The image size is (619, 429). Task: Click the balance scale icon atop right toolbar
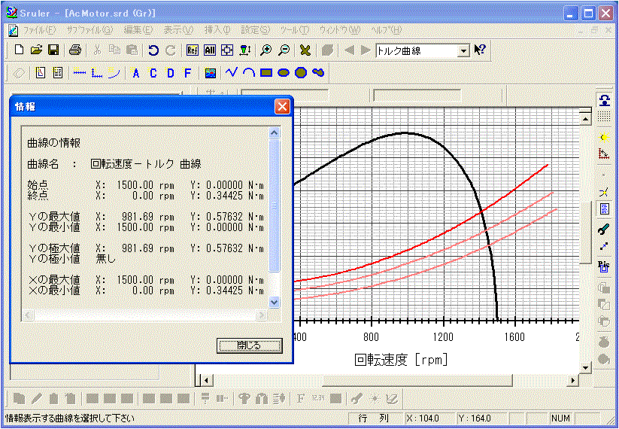click(604, 100)
